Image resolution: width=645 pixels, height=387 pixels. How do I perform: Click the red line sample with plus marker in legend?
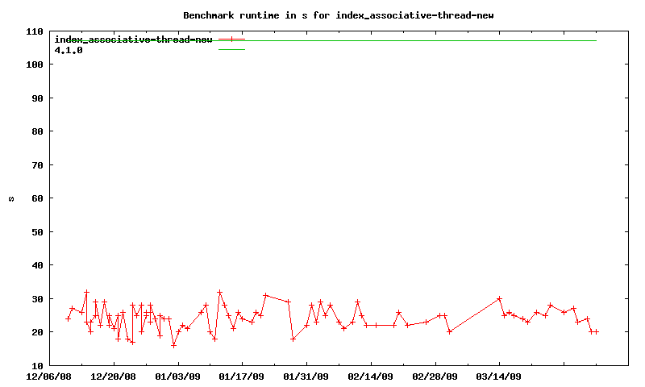[x=231, y=39]
